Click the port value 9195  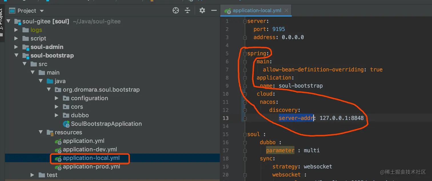point(279,29)
